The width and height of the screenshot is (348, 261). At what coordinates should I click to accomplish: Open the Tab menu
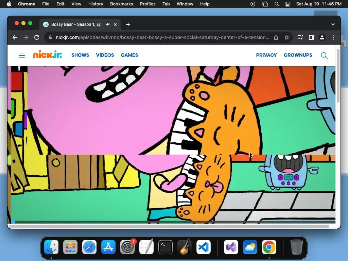point(166,4)
